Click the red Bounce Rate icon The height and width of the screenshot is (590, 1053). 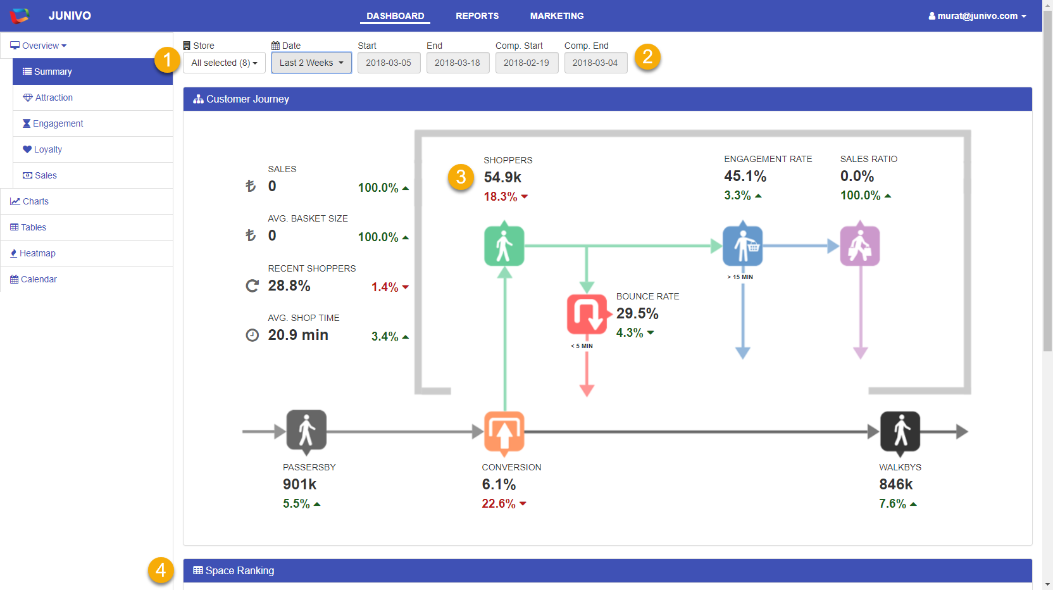[x=587, y=314]
